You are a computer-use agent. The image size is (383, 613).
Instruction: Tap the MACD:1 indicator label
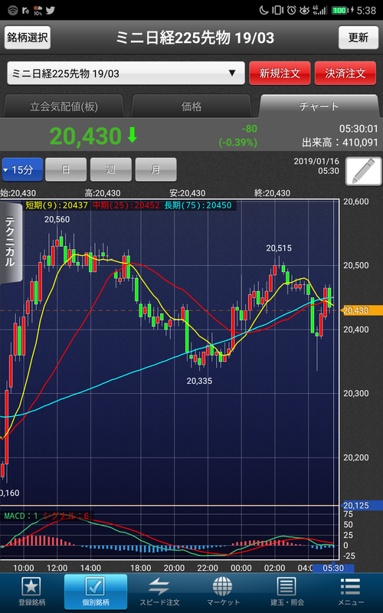tap(21, 516)
